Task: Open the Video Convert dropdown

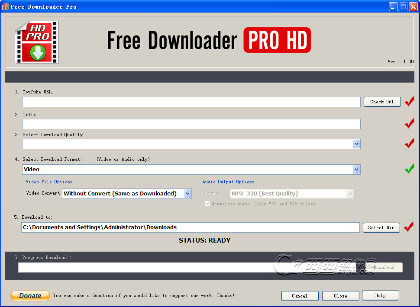Action: [x=188, y=194]
